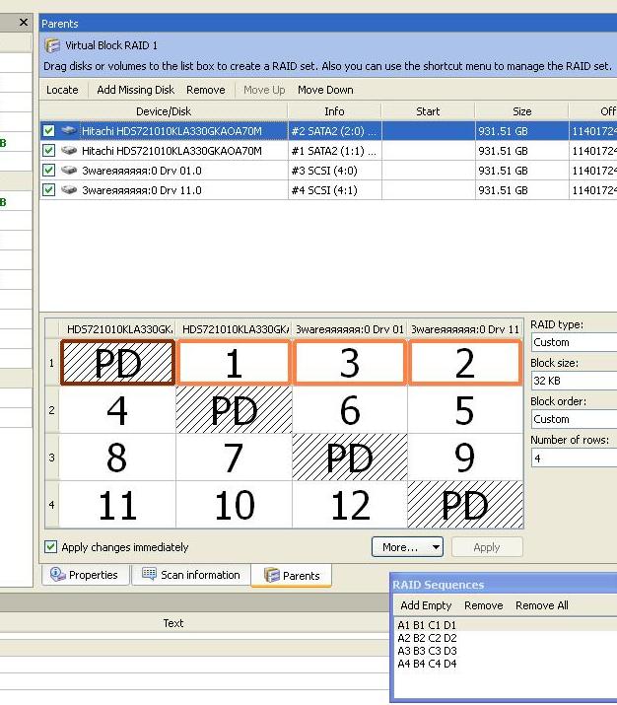
Task: Click grid column header 3ware Drv 01
Action: (350, 329)
